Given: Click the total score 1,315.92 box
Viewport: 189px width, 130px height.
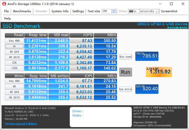Looking at the screenshot, I should point(159,72).
